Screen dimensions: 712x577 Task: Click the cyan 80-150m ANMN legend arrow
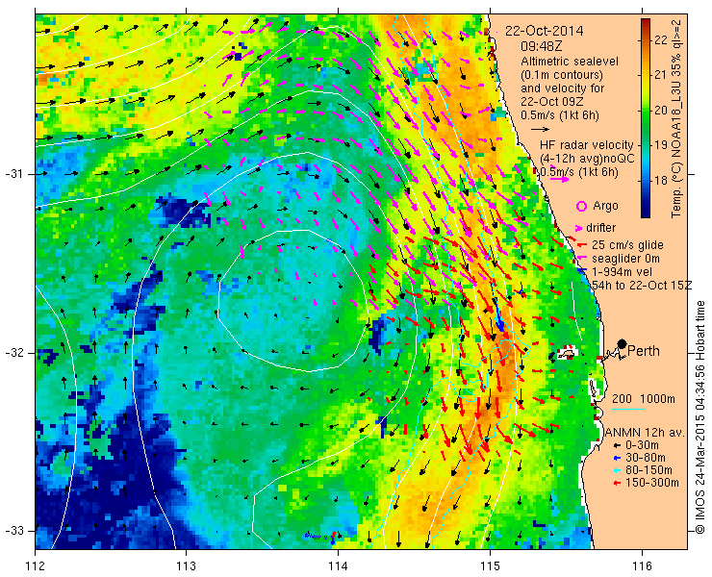tap(617, 470)
